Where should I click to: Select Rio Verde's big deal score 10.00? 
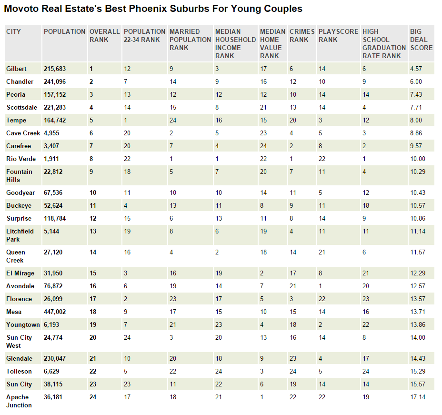point(418,159)
